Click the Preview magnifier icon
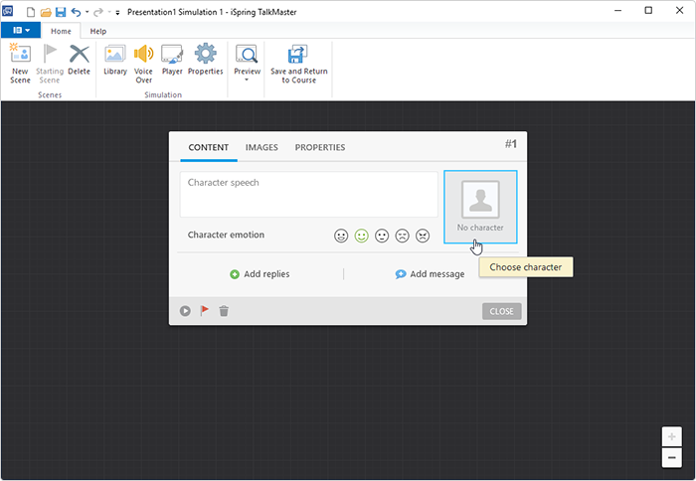The width and height of the screenshot is (696, 481). (247, 55)
